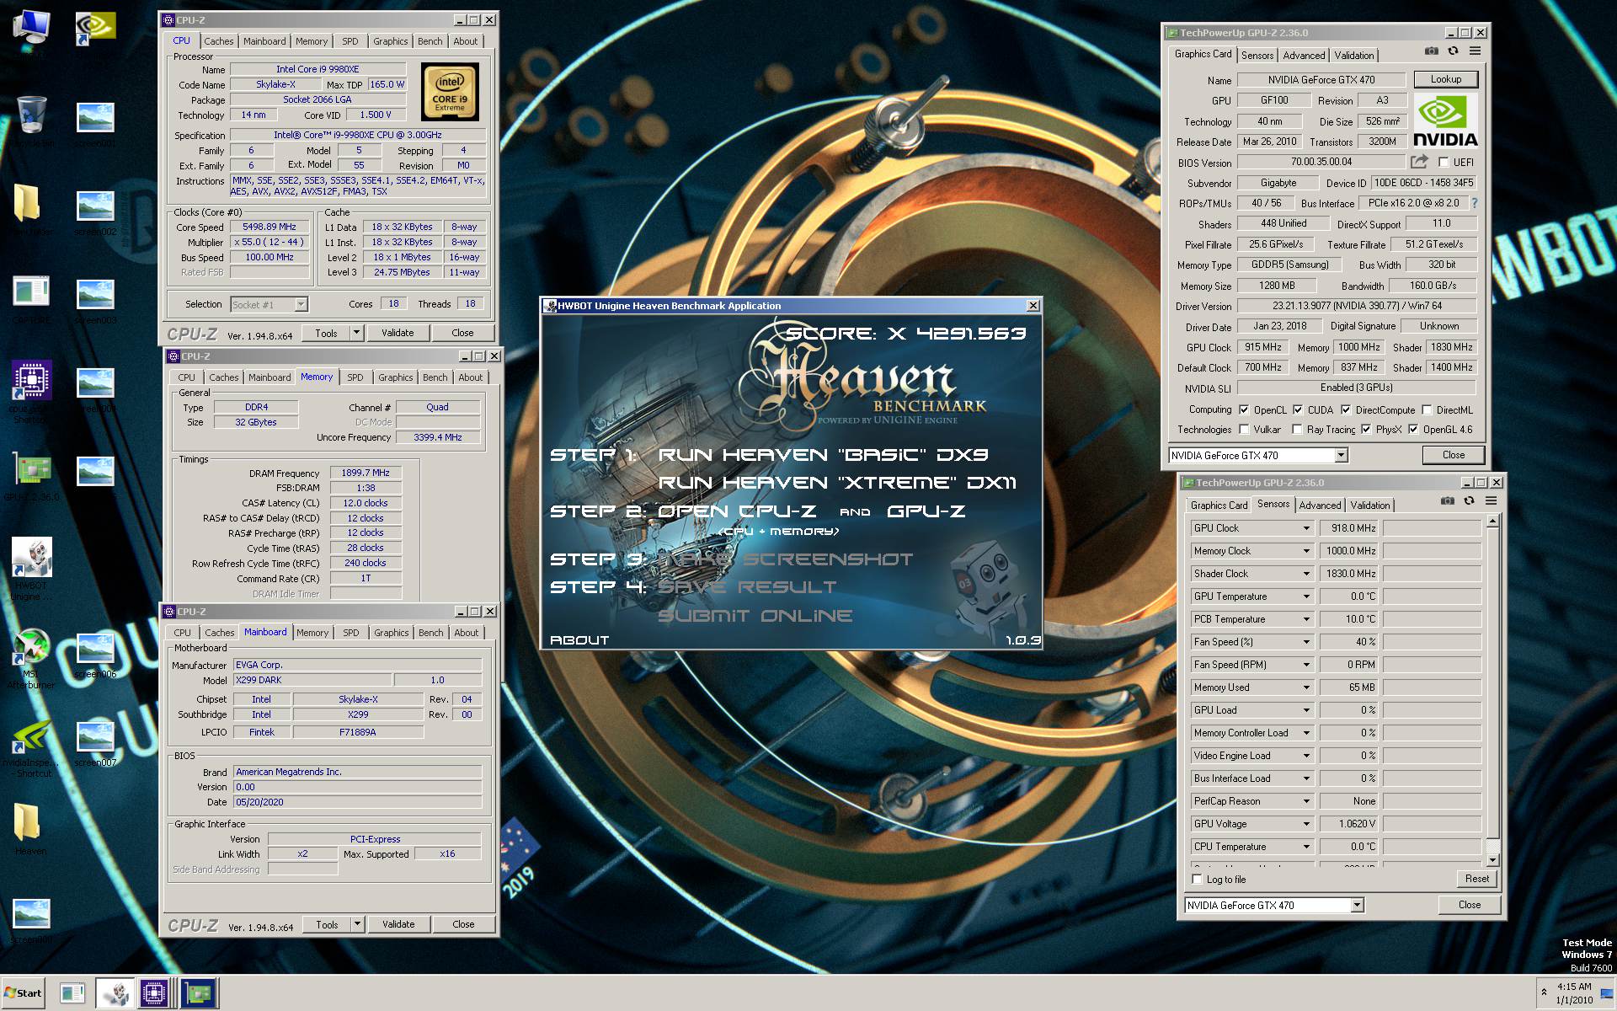Switch to Bench tab in CPU-Z Mainboard window
Screen dimensions: 1617x1011
430,633
